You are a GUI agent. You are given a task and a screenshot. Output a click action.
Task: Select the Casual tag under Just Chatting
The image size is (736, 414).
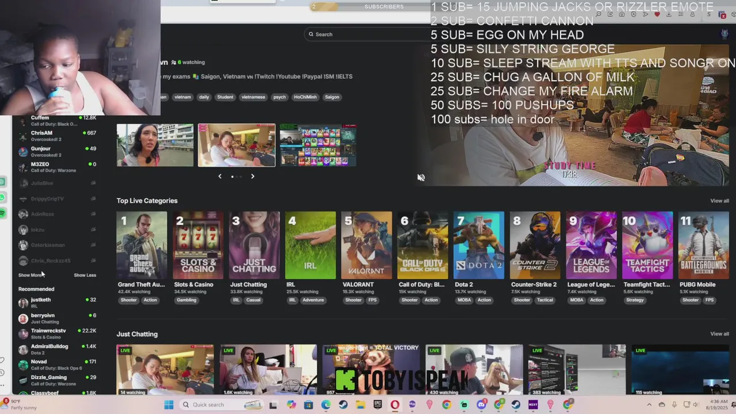coord(254,300)
